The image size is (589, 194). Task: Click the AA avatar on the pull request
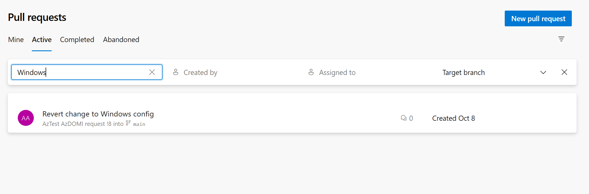[x=26, y=118]
